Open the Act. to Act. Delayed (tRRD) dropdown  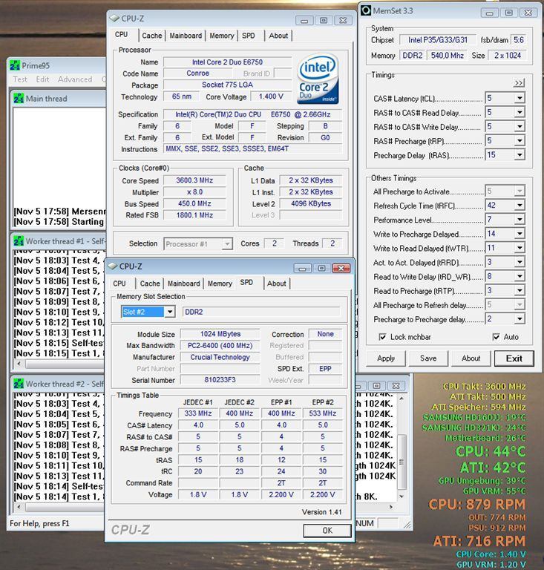(520, 262)
